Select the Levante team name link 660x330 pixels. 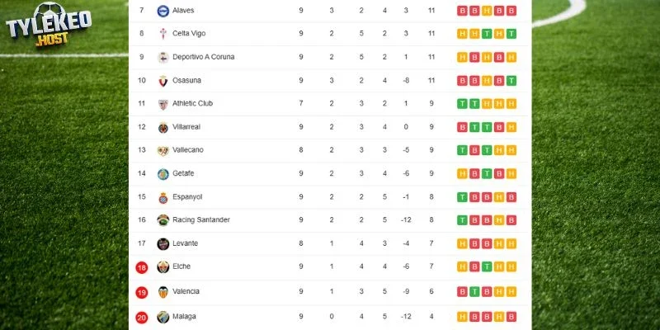185,243
